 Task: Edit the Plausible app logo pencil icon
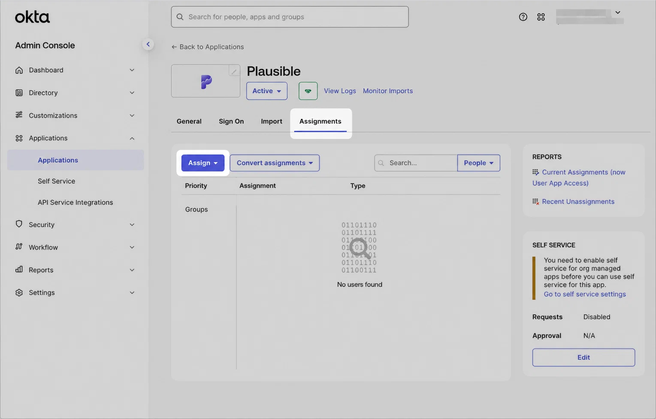point(234,71)
